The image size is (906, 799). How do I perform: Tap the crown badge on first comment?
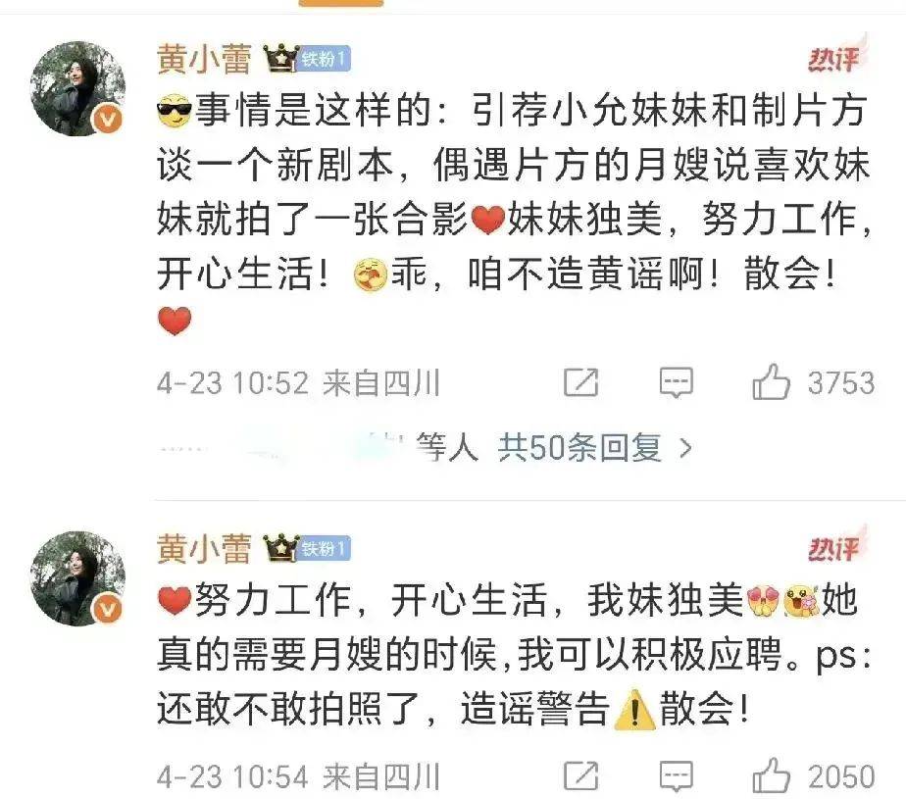(281, 58)
